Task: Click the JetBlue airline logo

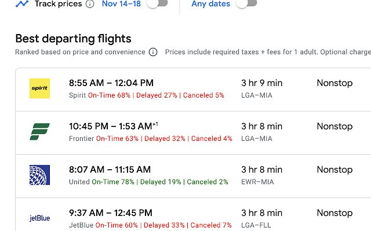Action: 39,218
